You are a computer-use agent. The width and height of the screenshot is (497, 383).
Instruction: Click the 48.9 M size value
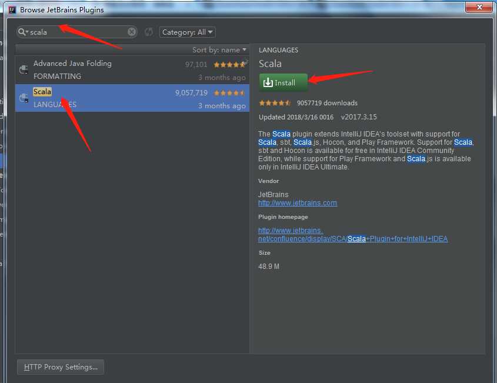(269, 267)
